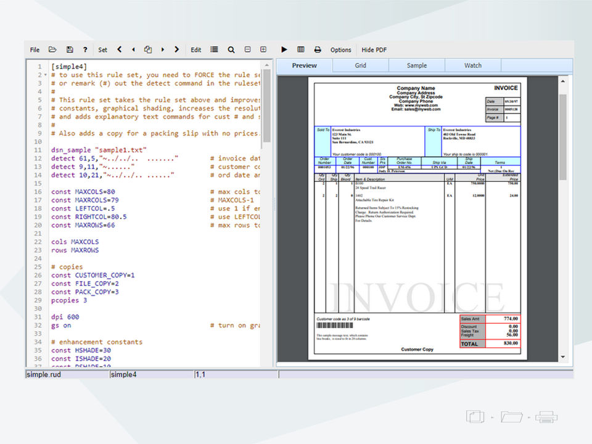This screenshot has width=592, height=444.
Task: Switch to the Preview tab
Action: coord(304,65)
